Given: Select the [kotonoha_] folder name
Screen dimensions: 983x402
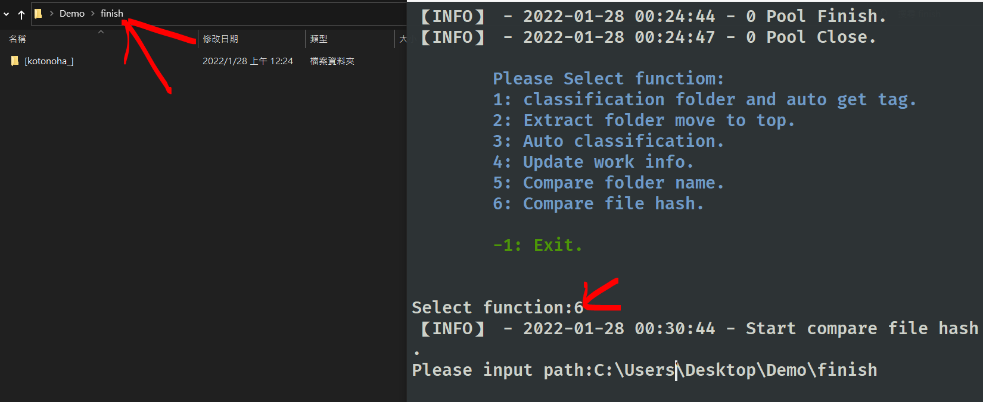Looking at the screenshot, I should [x=49, y=61].
